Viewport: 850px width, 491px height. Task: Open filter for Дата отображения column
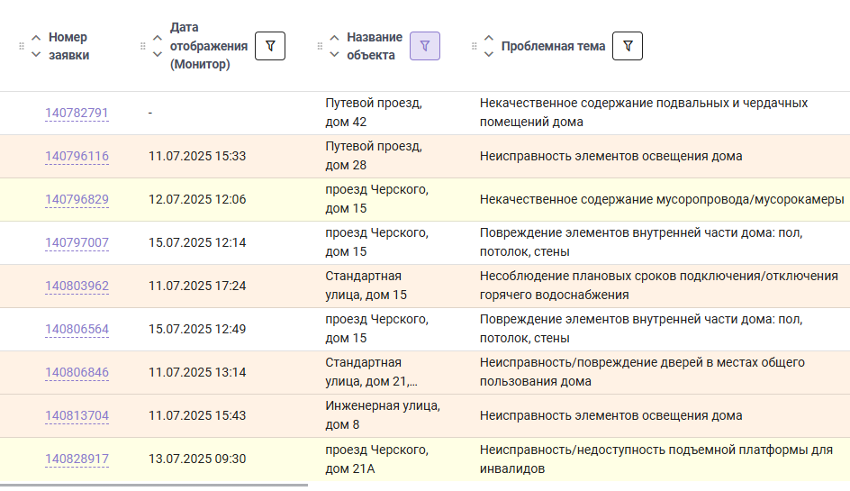(x=270, y=46)
